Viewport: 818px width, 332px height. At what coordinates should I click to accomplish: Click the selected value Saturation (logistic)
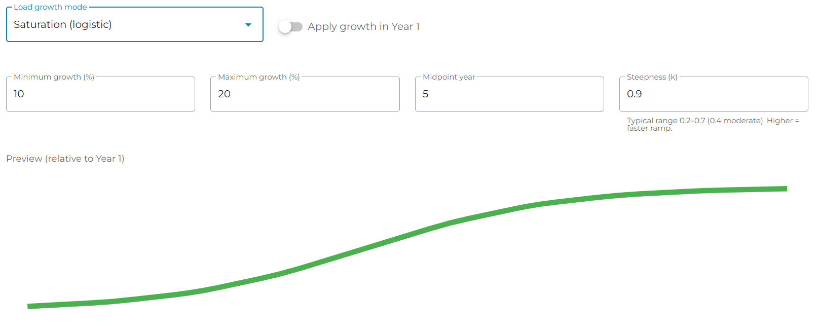[63, 25]
